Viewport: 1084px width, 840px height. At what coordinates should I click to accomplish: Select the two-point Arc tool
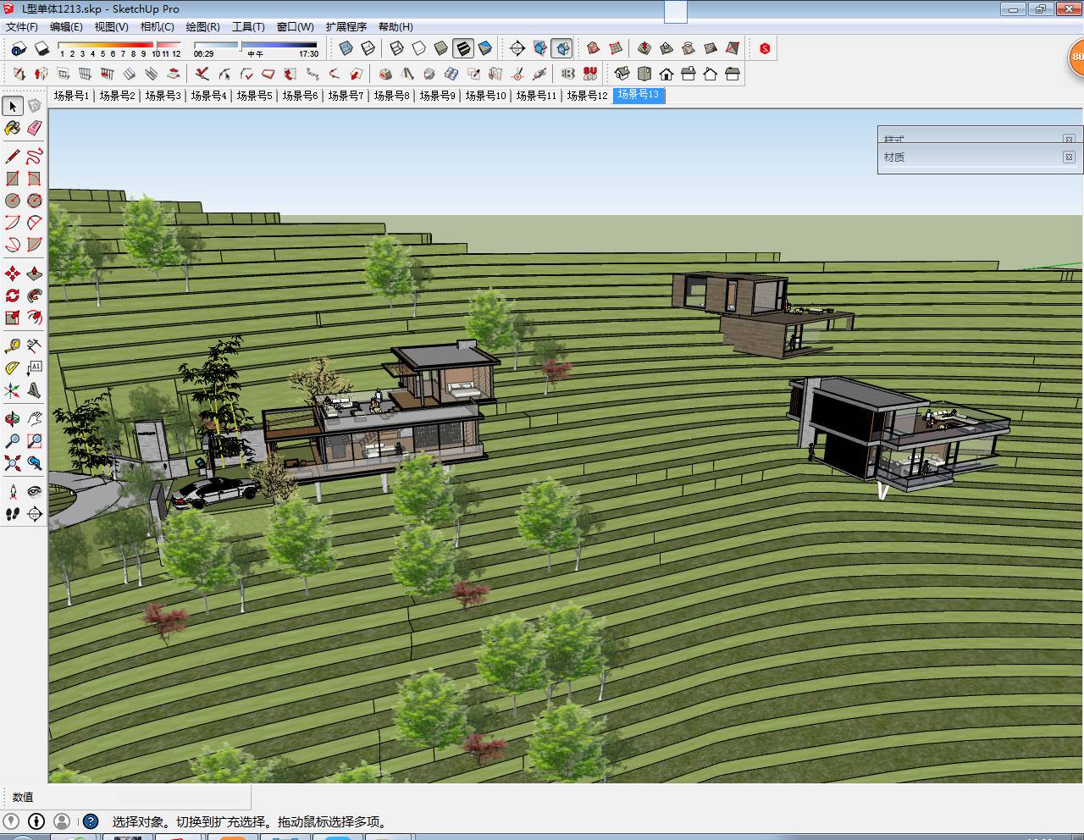click(x=35, y=223)
